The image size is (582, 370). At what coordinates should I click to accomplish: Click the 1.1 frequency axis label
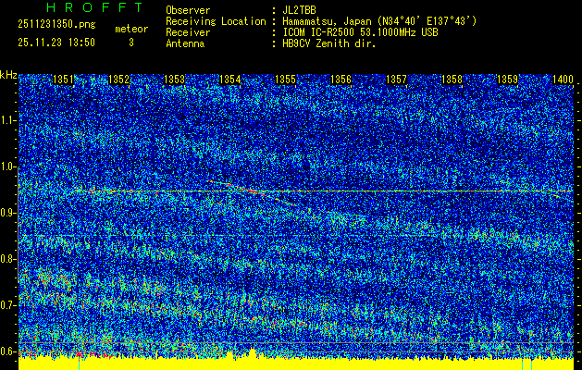pyautogui.click(x=9, y=120)
